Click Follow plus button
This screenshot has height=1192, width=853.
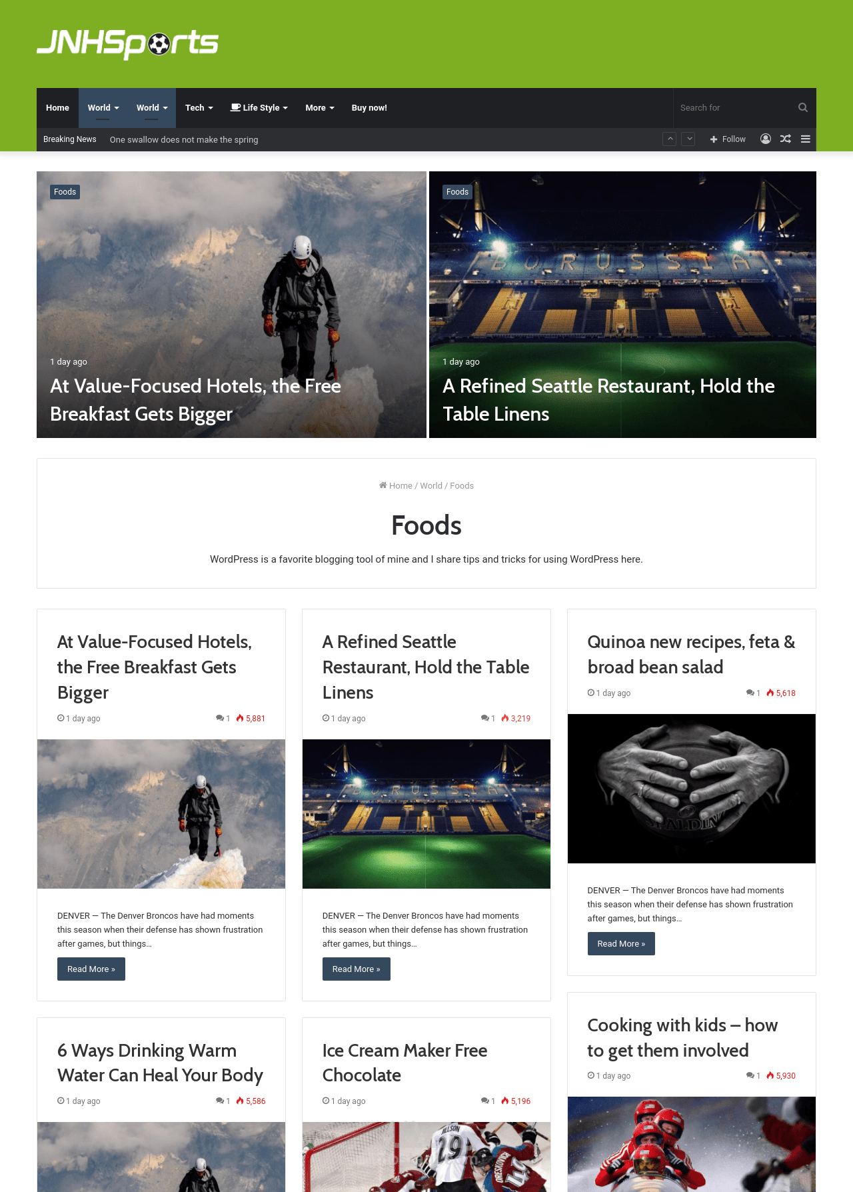point(728,139)
